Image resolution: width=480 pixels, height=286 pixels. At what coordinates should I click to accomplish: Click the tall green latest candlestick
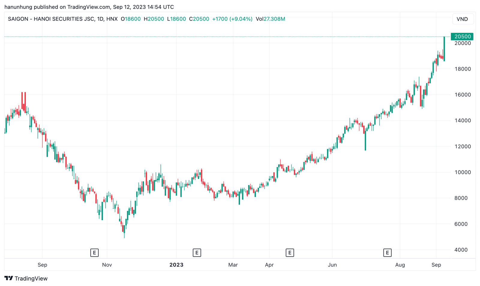coord(444,49)
